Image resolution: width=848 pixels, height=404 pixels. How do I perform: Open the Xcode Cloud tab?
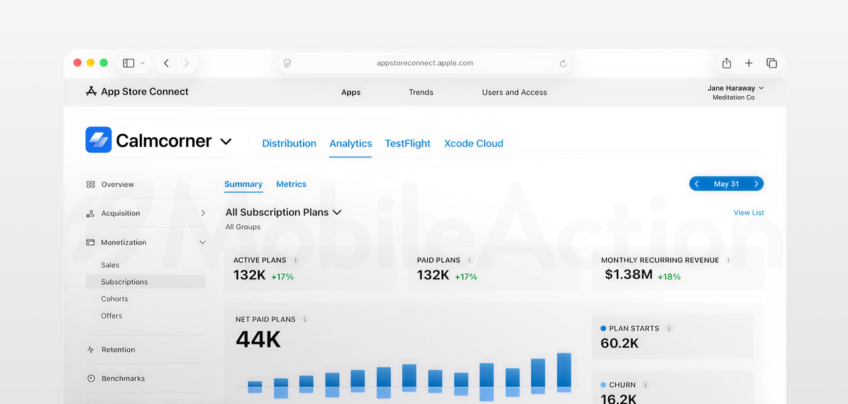coord(474,143)
